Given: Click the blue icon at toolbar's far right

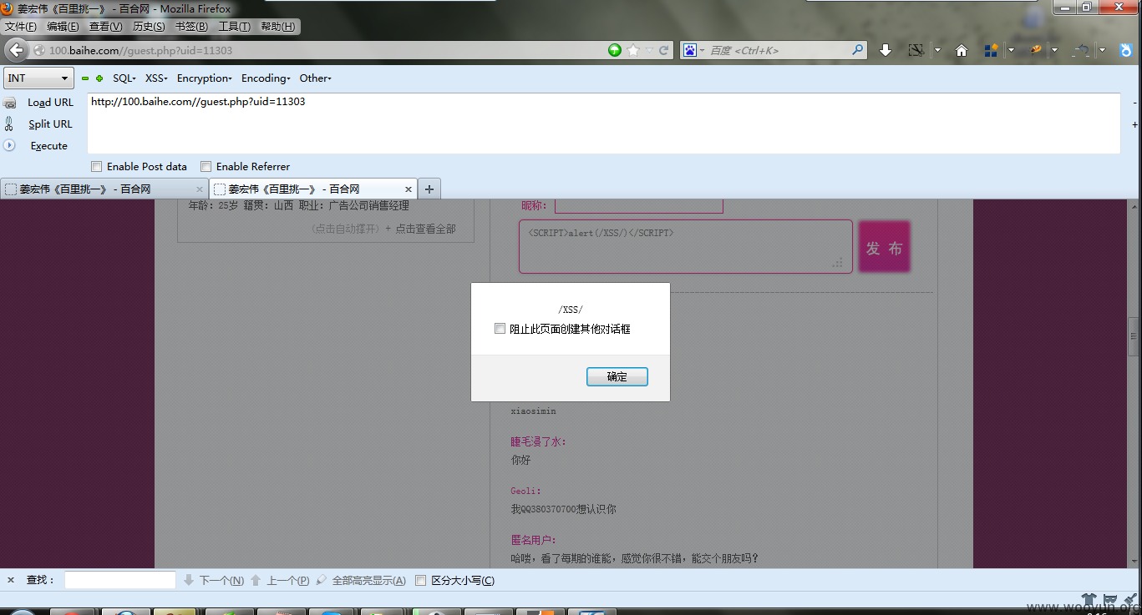Looking at the screenshot, I should (1126, 50).
